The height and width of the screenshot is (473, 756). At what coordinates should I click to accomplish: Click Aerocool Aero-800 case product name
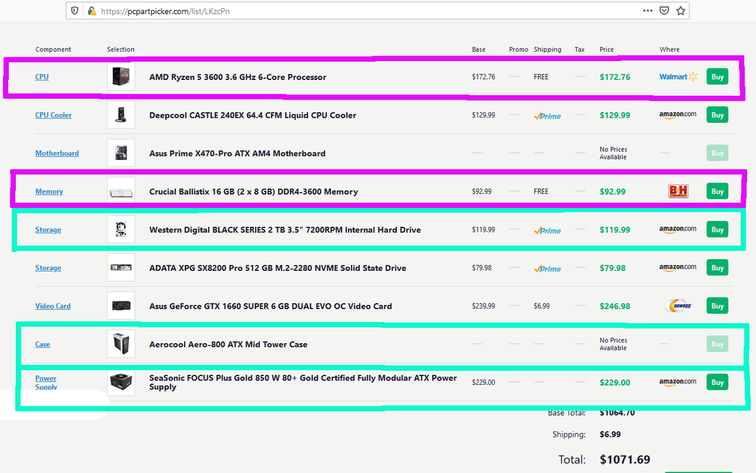228,345
